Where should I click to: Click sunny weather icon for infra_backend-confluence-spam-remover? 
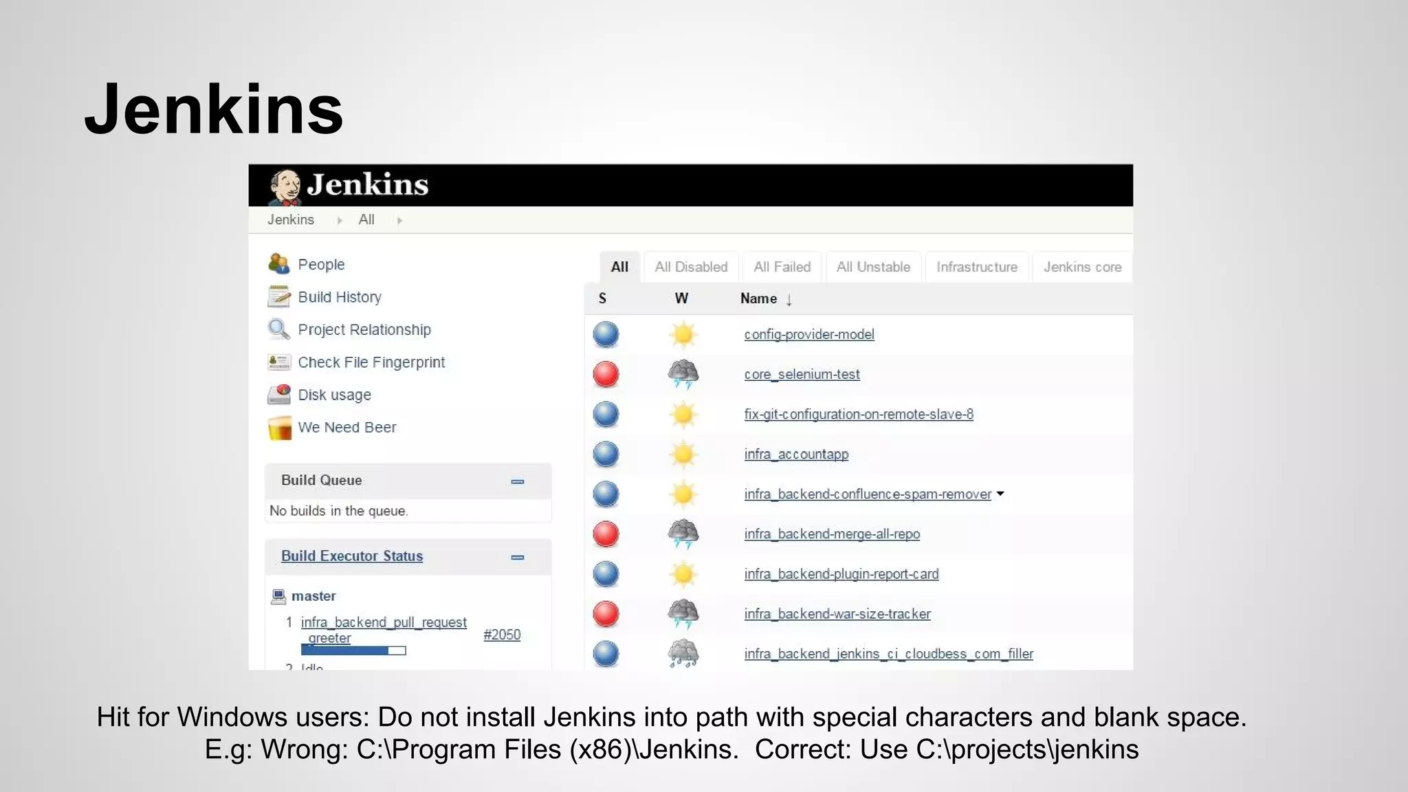pos(683,494)
